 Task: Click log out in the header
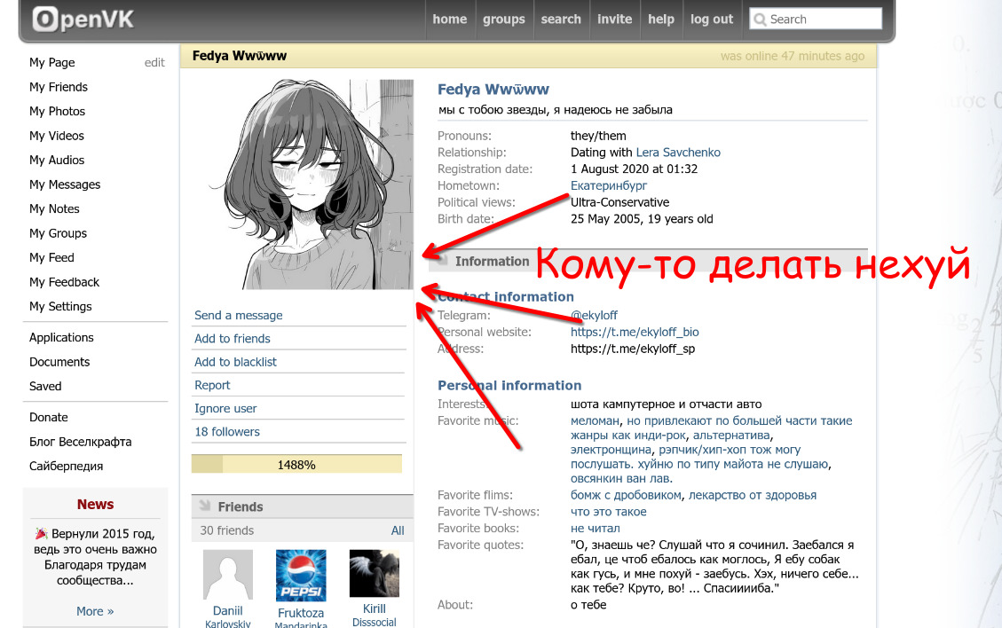coord(711,20)
